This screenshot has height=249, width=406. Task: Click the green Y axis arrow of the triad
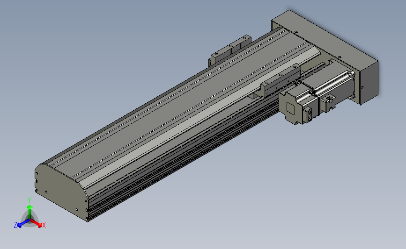click(30, 213)
